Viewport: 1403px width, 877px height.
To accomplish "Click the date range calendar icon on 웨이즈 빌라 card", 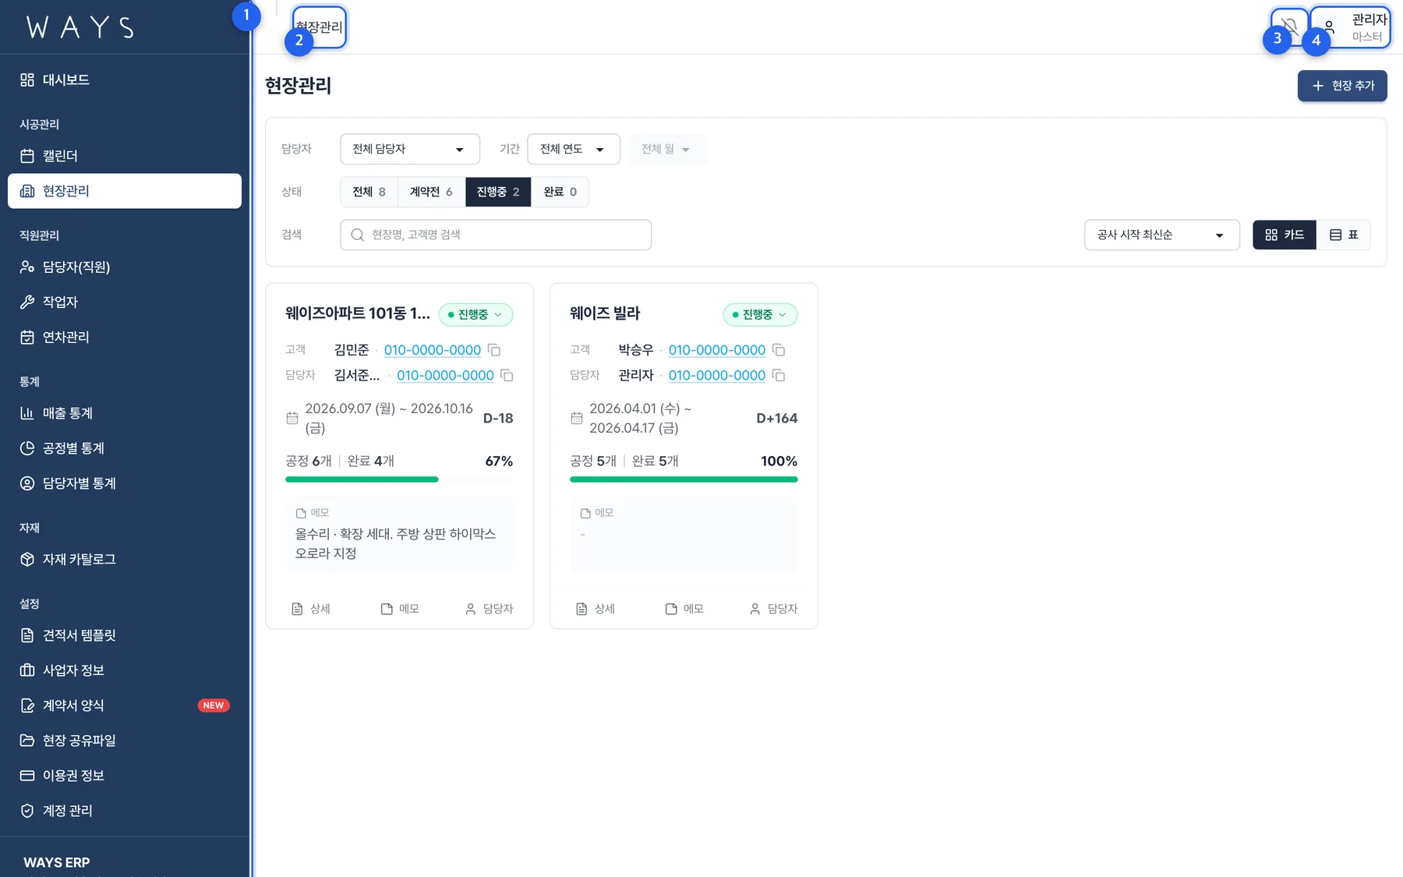I will point(577,418).
